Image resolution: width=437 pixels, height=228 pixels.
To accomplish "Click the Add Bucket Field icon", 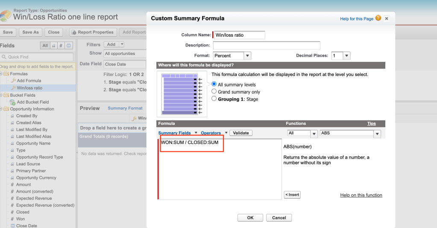I will point(12,102).
